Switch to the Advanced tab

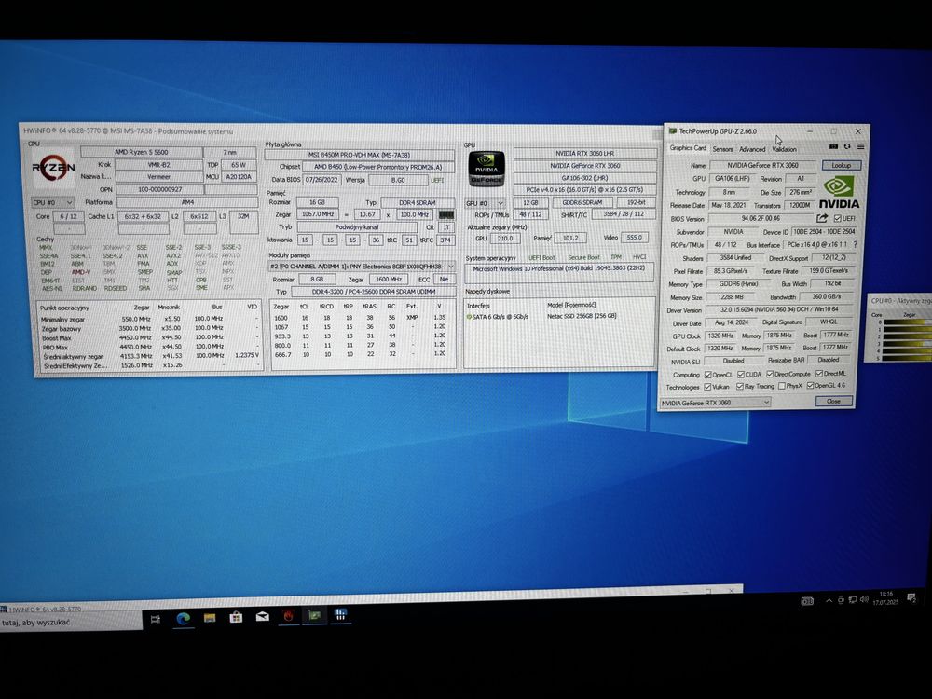pyautogui.click(x=752, y=149)
